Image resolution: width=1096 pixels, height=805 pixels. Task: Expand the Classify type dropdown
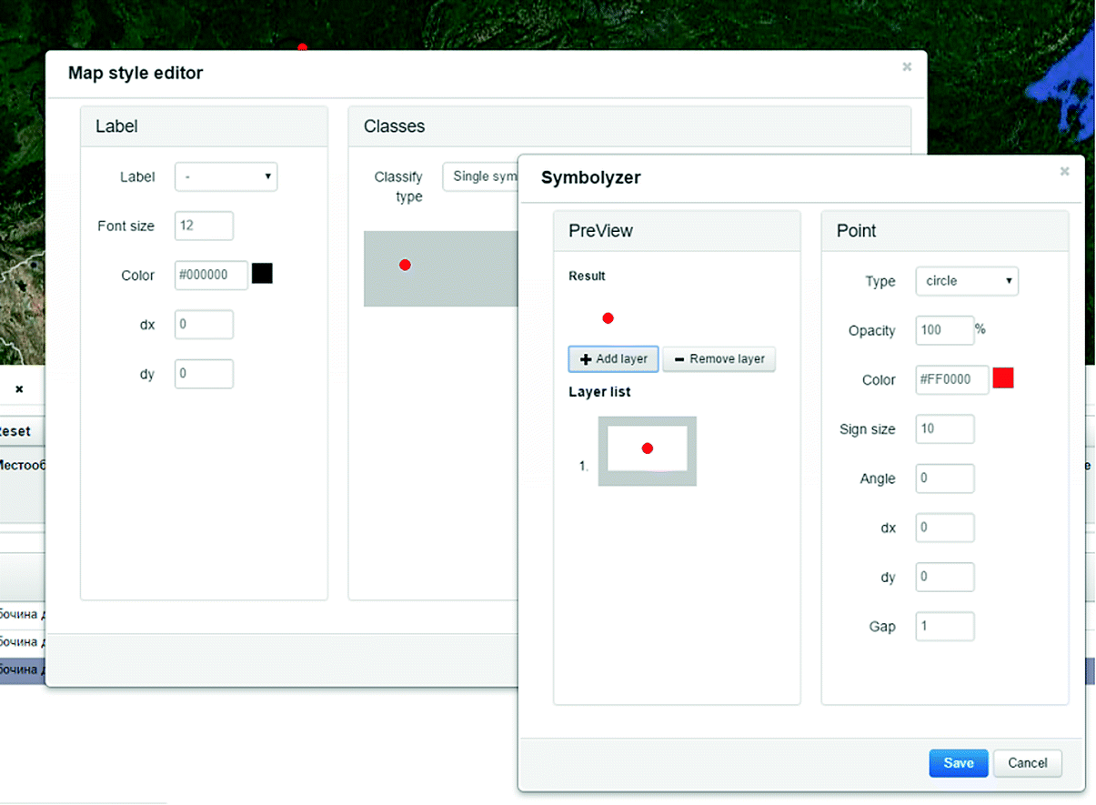(480, 176)
